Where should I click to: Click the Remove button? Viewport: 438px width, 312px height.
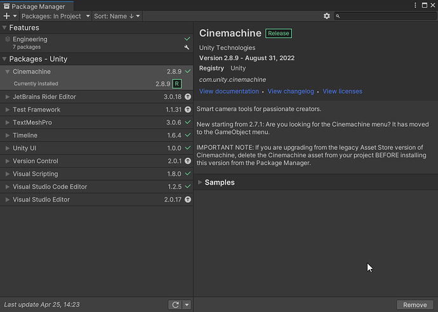point(415,305)
